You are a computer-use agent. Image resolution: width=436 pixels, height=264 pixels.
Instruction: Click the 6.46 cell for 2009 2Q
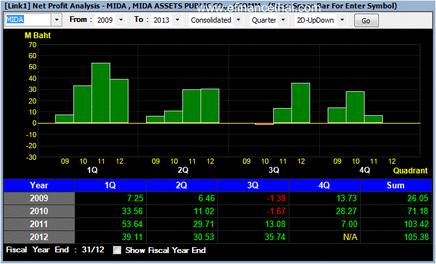click(x=182, y=198)
